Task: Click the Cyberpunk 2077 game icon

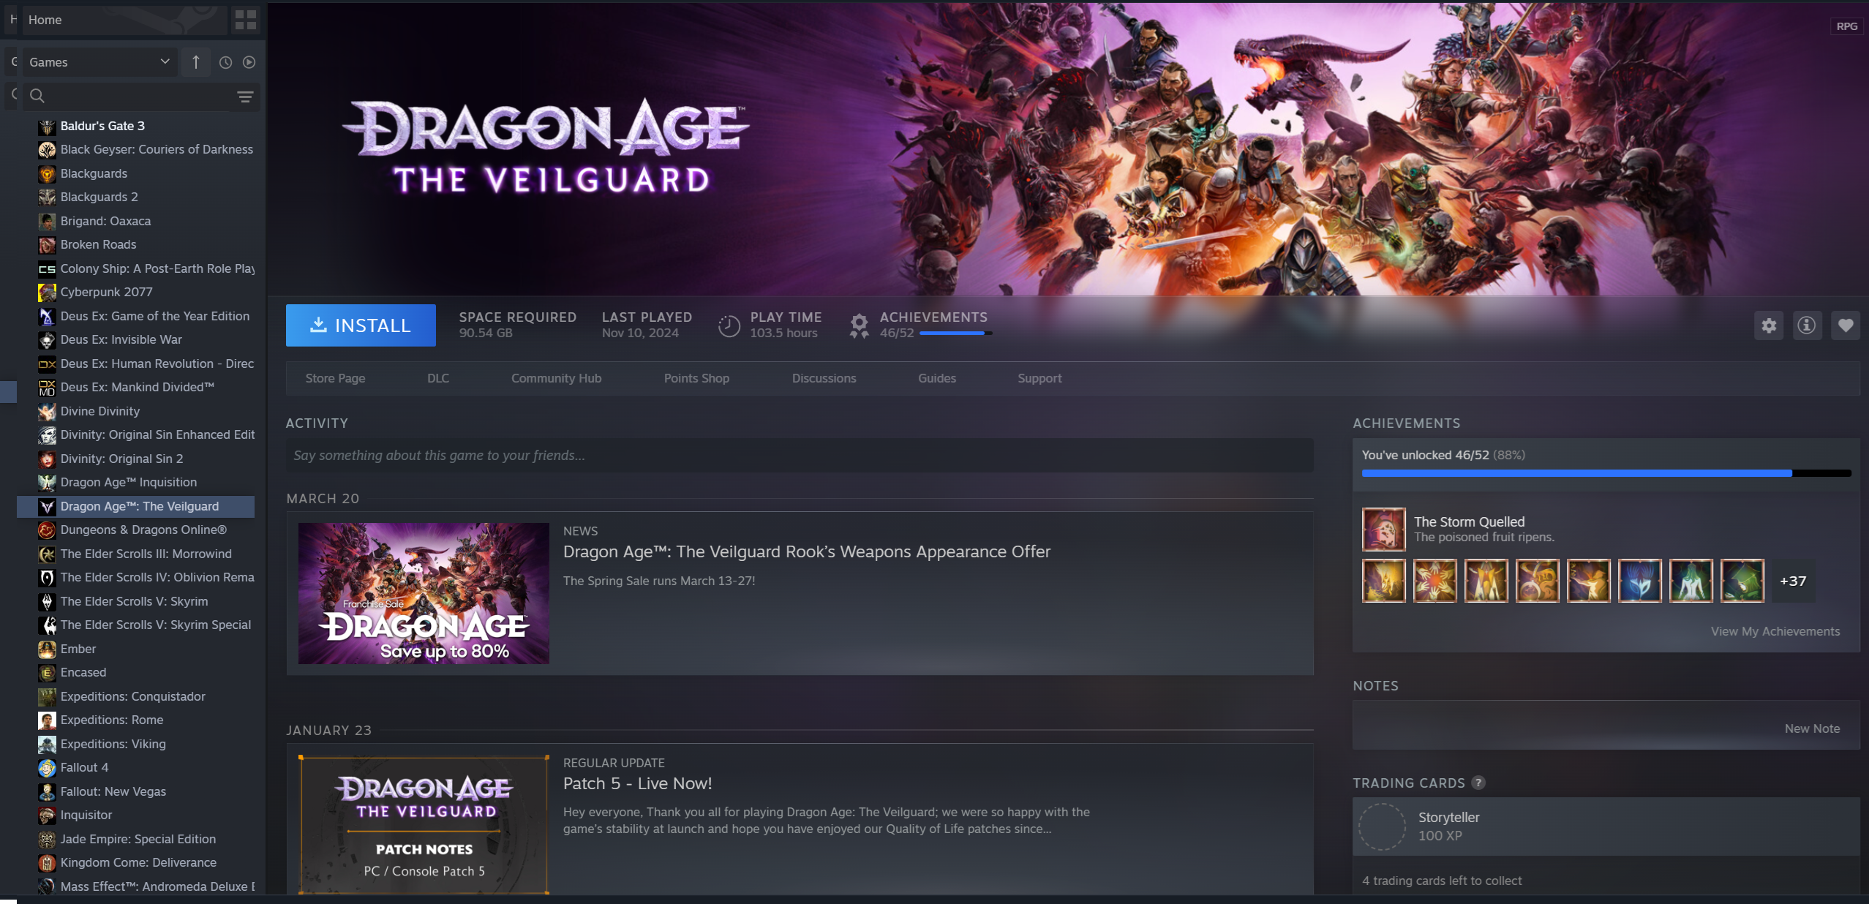Action: (47, 293)
